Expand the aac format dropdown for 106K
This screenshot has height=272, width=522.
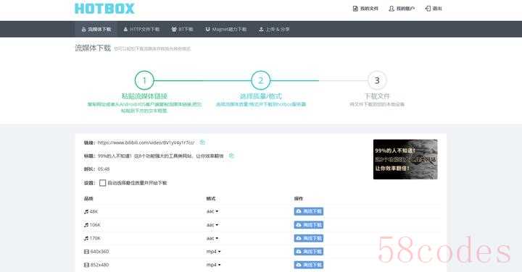(x=212, y=225)
